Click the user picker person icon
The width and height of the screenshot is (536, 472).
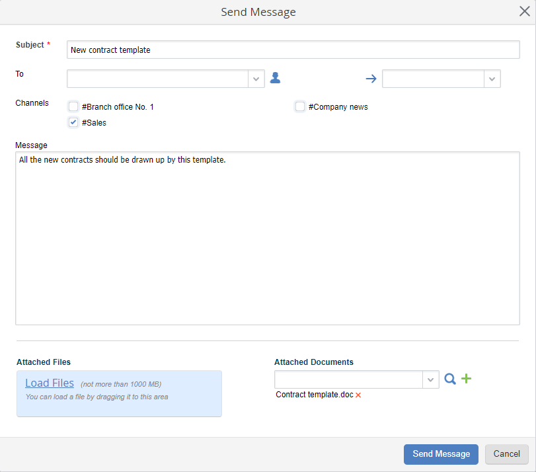point(276,79)
